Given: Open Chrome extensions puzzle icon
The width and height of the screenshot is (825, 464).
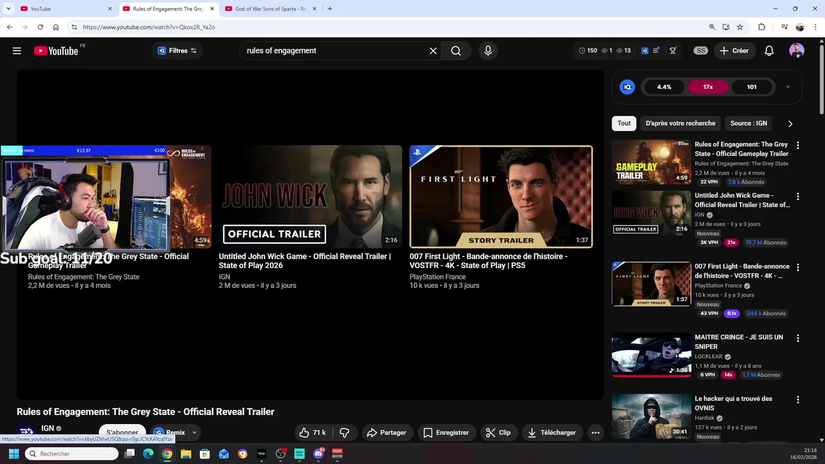Looking at the screenshot, I should click(761, 27).
